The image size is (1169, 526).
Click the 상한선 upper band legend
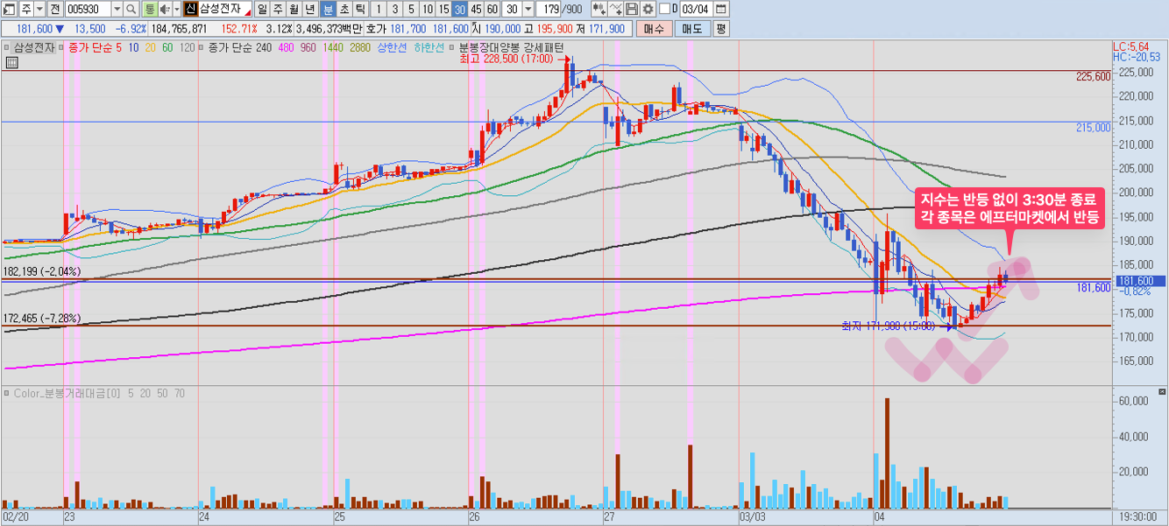392,47
